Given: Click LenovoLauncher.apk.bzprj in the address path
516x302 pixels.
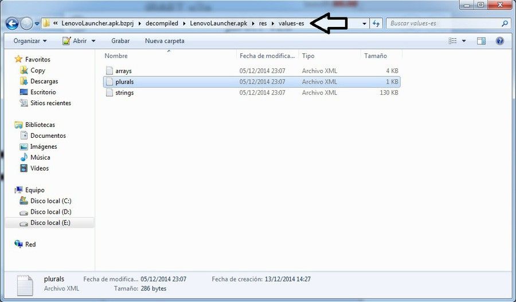Looking at the screenshot, I should point(97,24).
